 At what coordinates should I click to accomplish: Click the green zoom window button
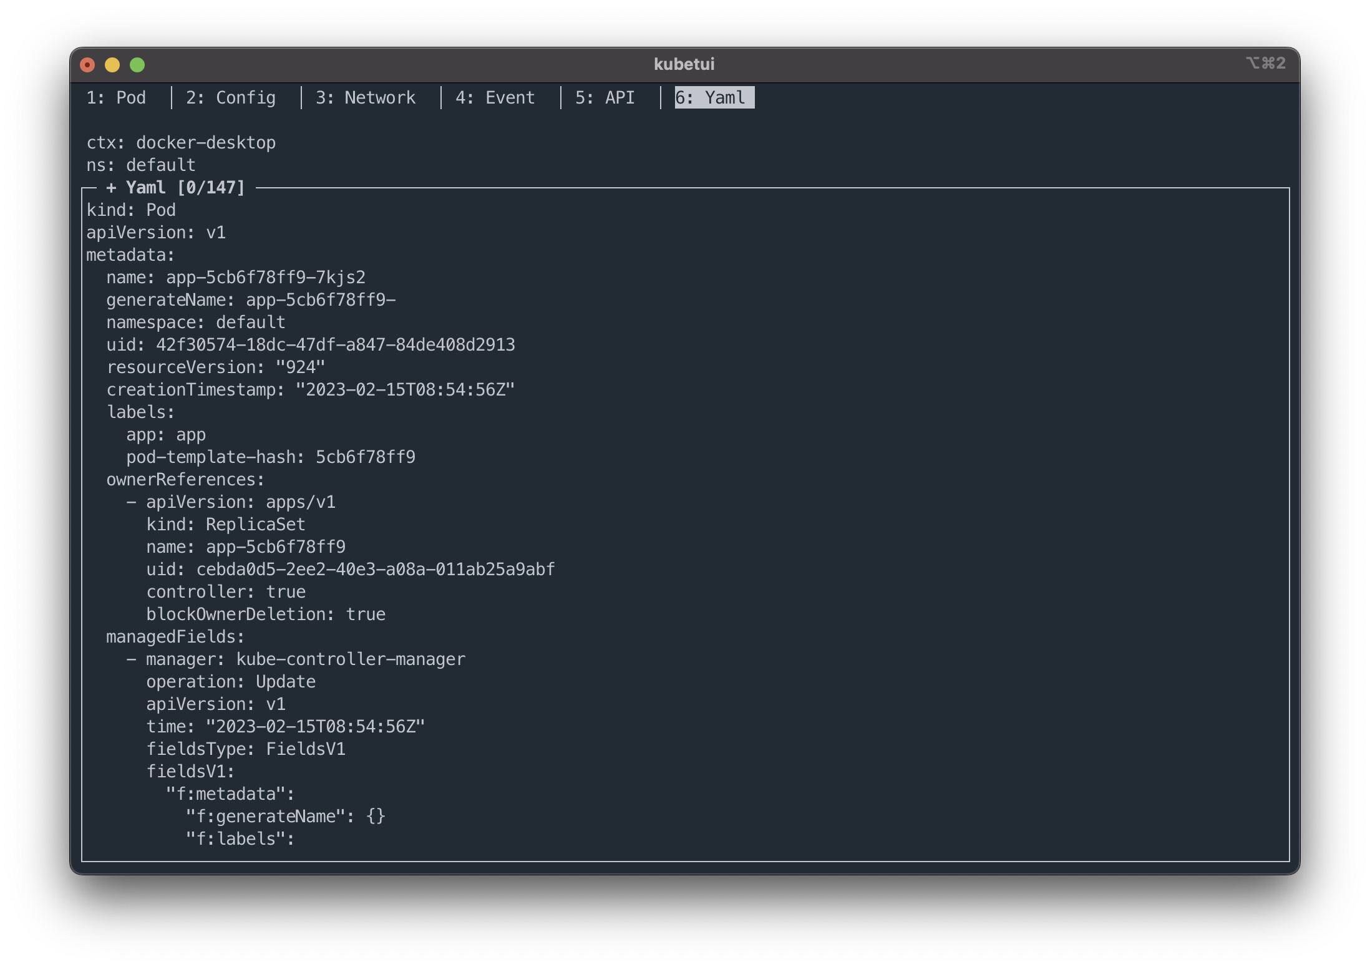[137, 65]
